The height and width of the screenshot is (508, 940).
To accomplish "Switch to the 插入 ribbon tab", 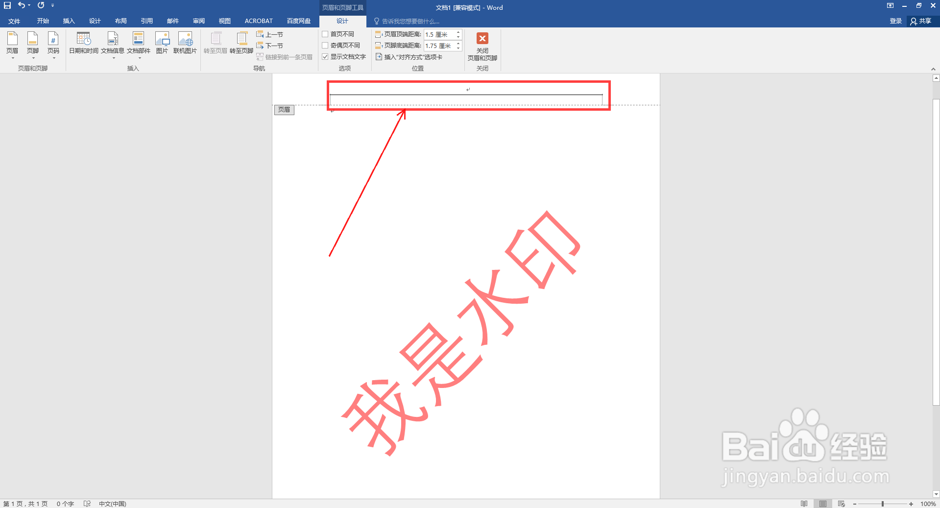I will click(x=69, y=21).
